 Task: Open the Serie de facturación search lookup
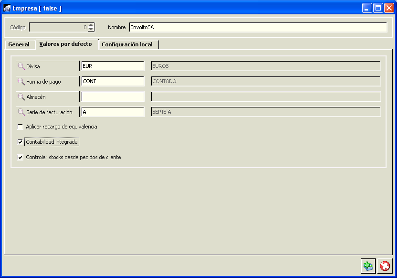click(x=48, y=112)
